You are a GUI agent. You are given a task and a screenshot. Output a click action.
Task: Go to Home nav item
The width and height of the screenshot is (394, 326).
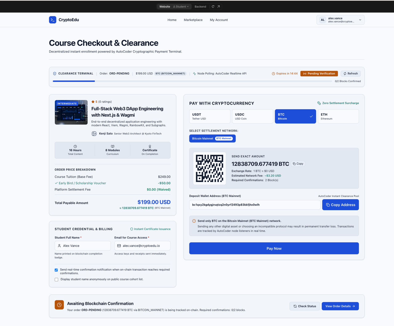[x=172, y=20]
